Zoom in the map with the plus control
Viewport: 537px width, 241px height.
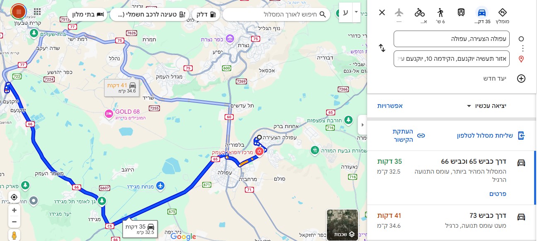pos(14,210)
